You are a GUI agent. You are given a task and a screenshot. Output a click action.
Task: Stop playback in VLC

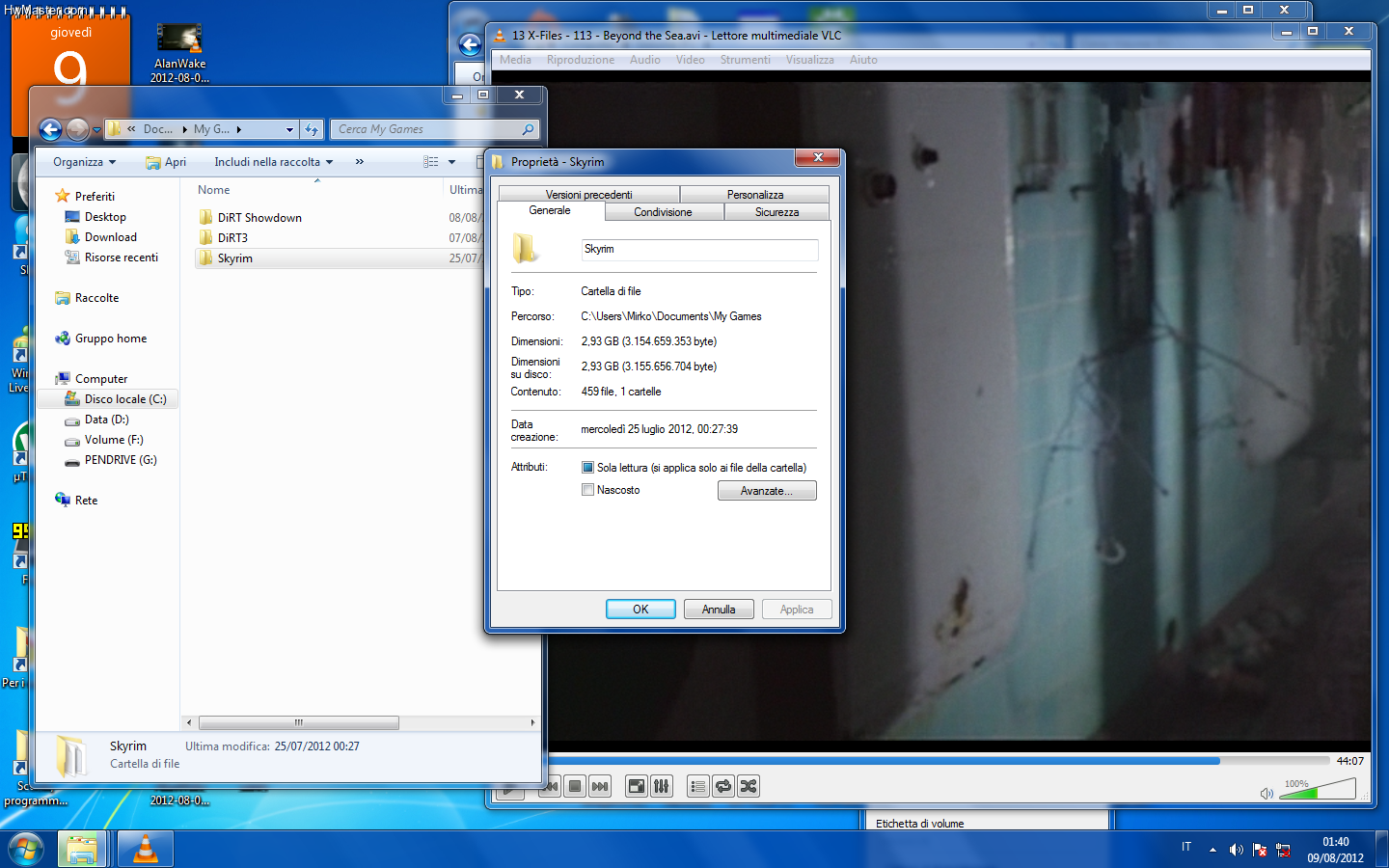[575, 786]
